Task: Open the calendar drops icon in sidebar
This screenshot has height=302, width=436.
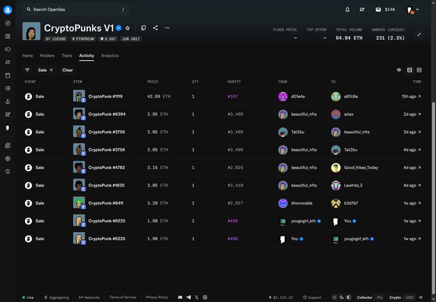Action: click(x=8, y=76)
